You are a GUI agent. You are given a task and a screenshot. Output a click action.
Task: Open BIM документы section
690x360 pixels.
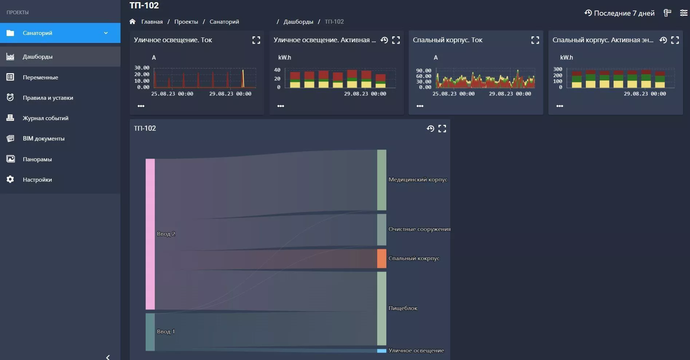pos(60,138)
